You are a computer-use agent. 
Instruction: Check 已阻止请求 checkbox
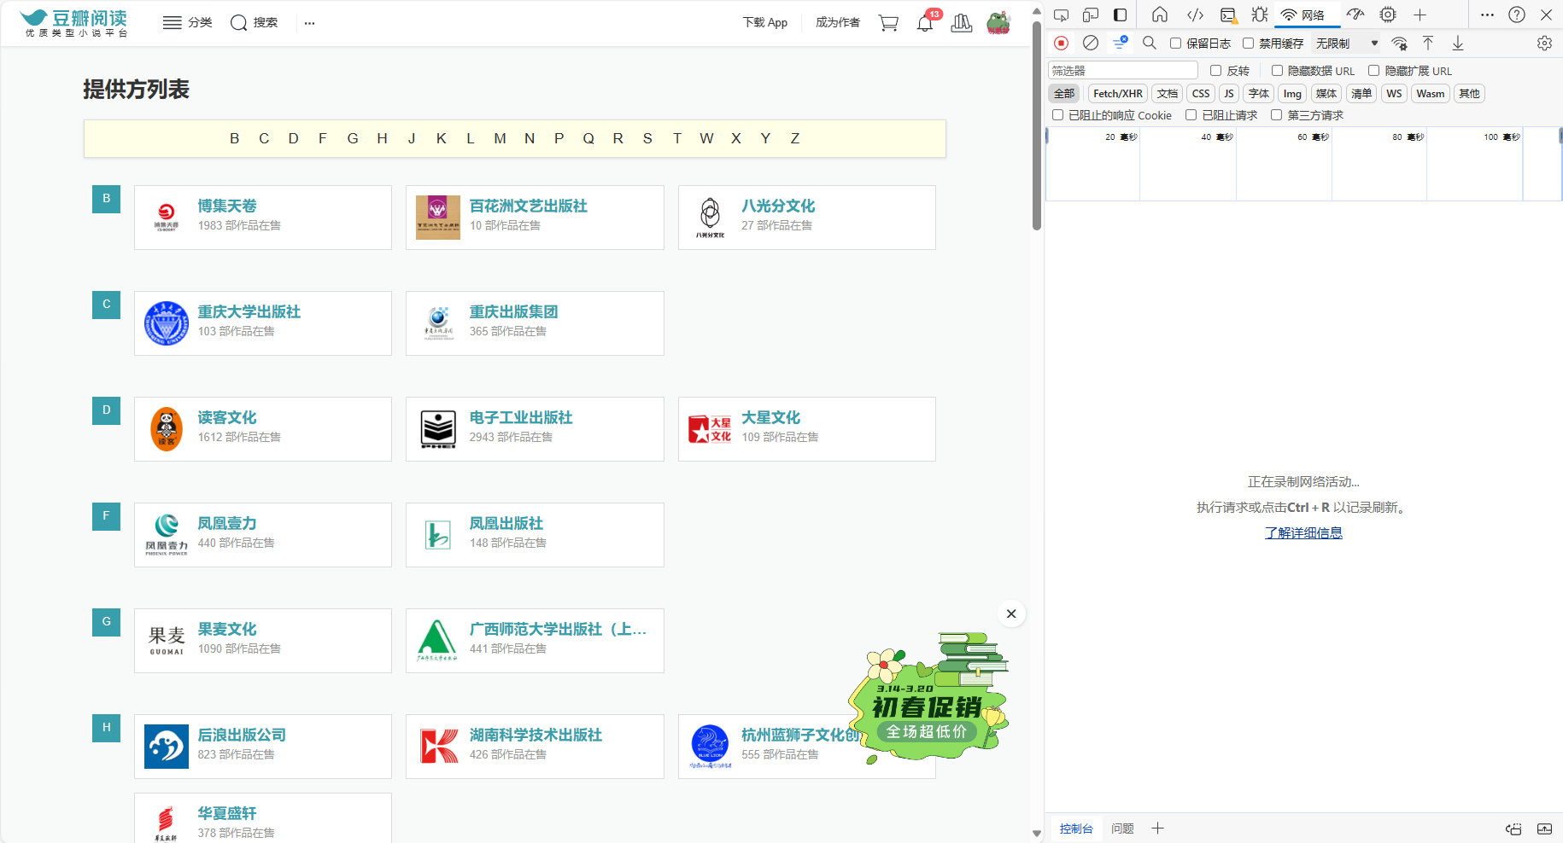coord(1191,115)
